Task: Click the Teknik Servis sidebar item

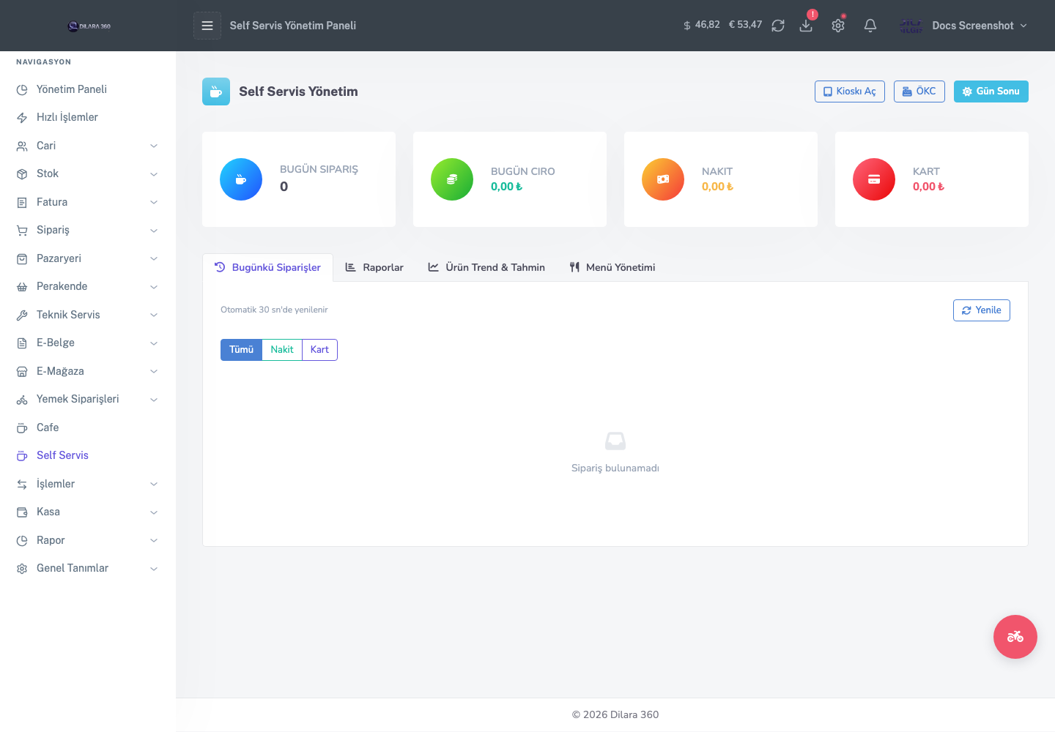Action: 88,315
